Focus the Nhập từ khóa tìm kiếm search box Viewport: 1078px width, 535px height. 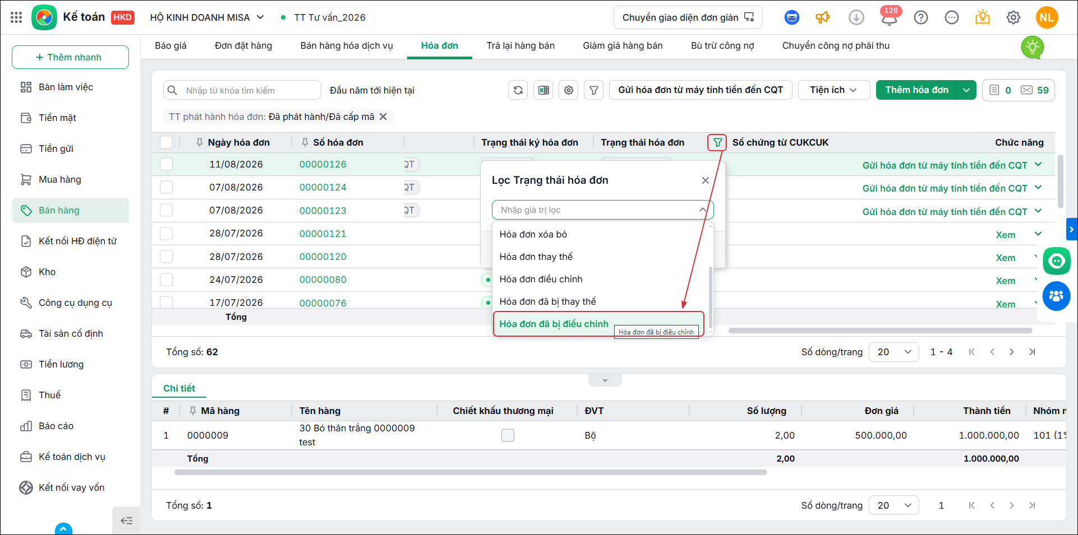click(242, 90)
